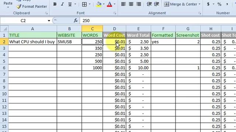Apply comma style
The image size is (236, 132).
(x=227, y=4)
